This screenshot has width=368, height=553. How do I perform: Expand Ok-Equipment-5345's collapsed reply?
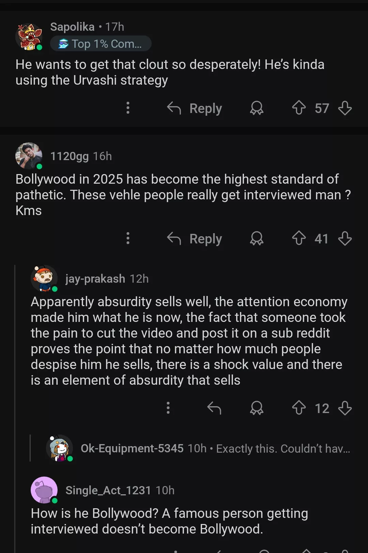215,448
